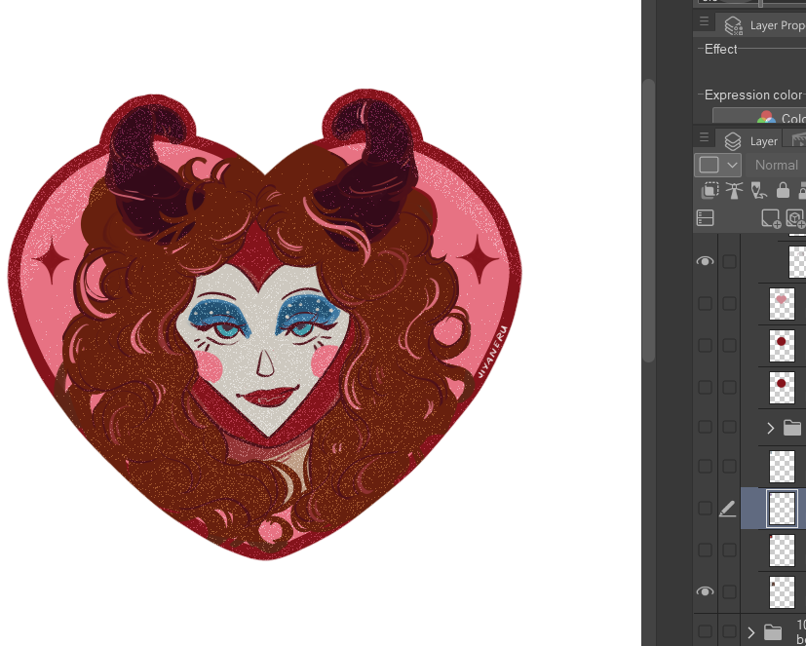806x646 pixels.
Task: Click the Color expression color button
Action: coord(759,117)
